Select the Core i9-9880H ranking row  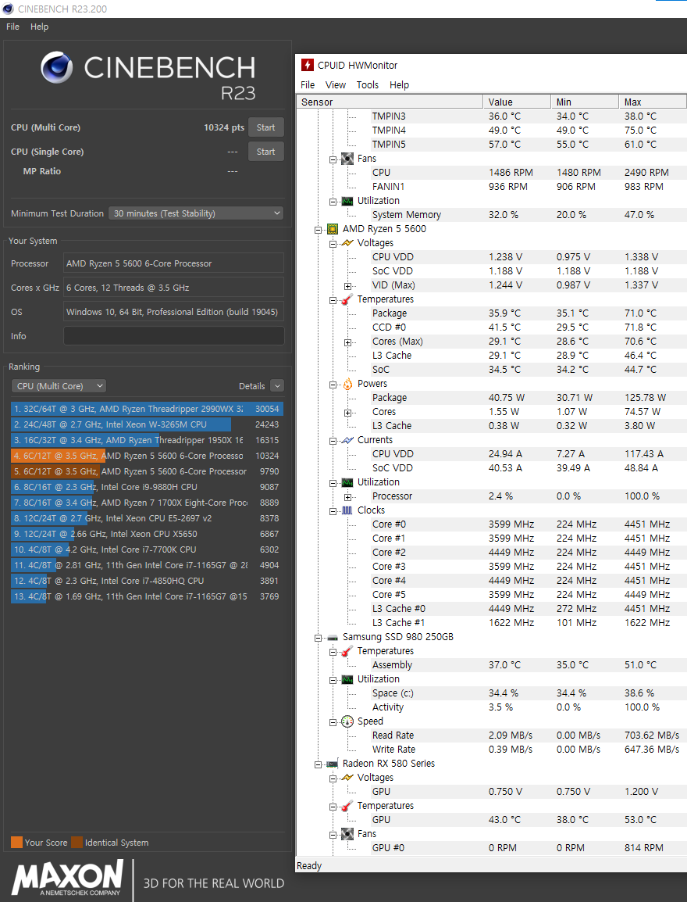147,487
